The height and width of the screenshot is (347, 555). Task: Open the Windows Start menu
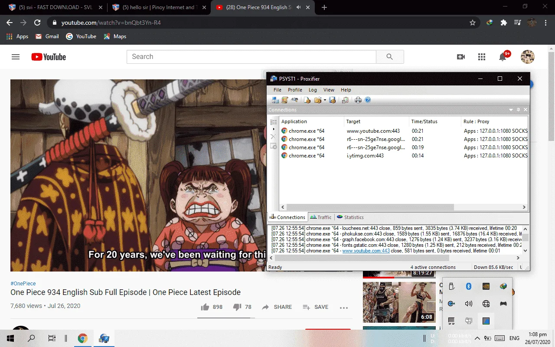pos(10,338)
